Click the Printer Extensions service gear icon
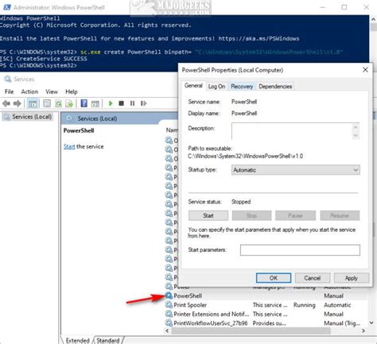 pos(169,314)
